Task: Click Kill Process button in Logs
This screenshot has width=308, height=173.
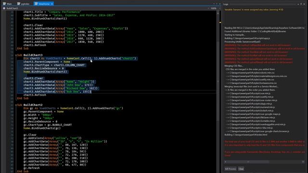Action: click(x=231, y=169)
